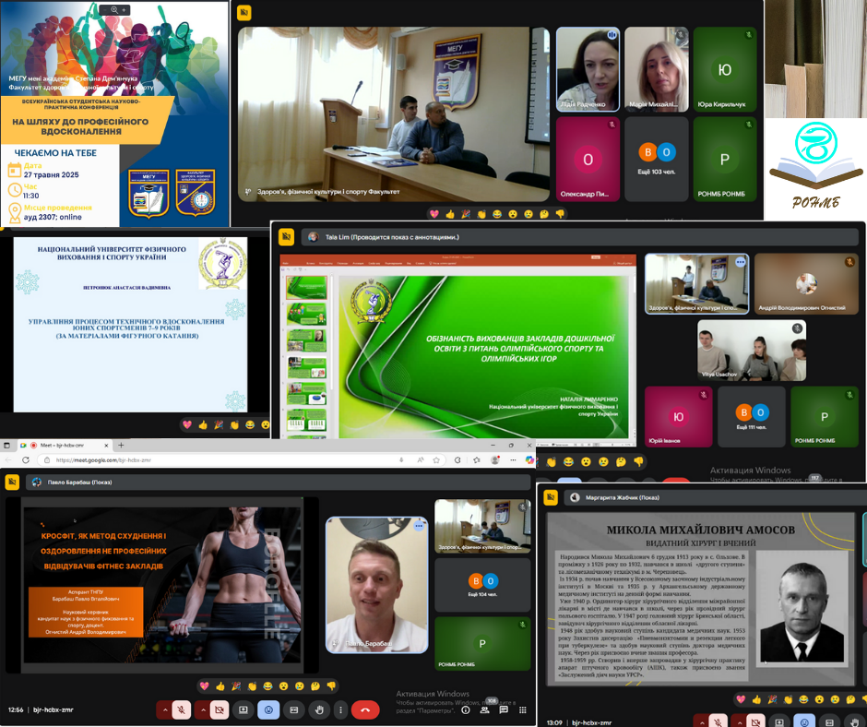
Task: Send thumbs down reaction in top room Meet window
Action: pyautogui.click(x=560, y=214)
